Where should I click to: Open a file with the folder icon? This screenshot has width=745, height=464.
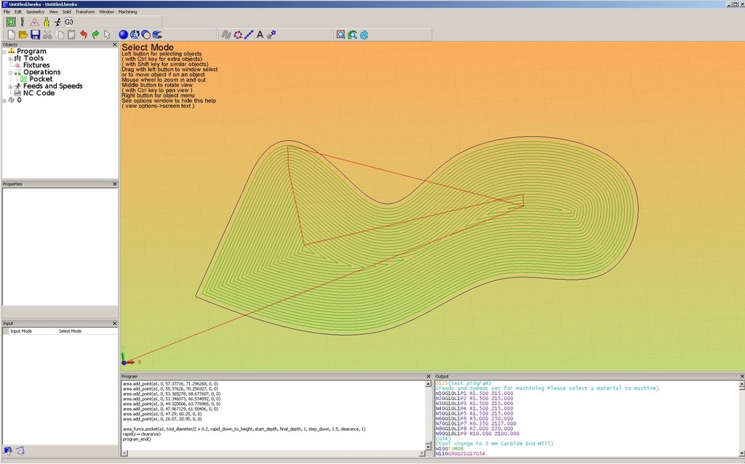tap(23, 34)
